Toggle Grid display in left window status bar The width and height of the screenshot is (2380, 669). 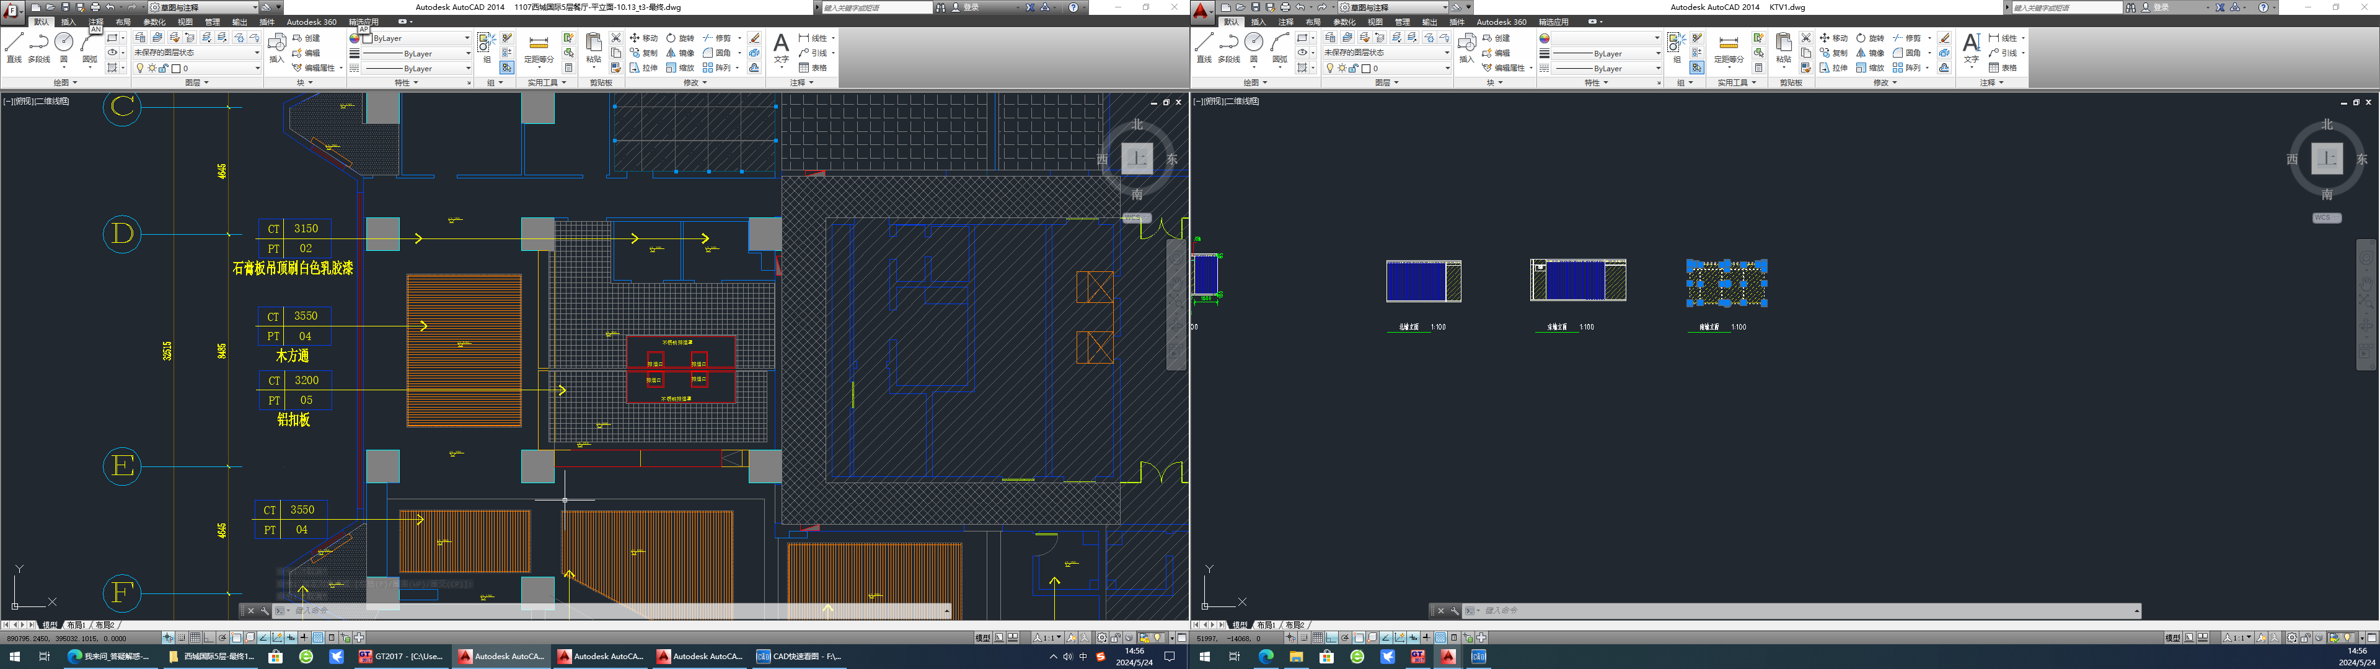(x=195, y=637)
